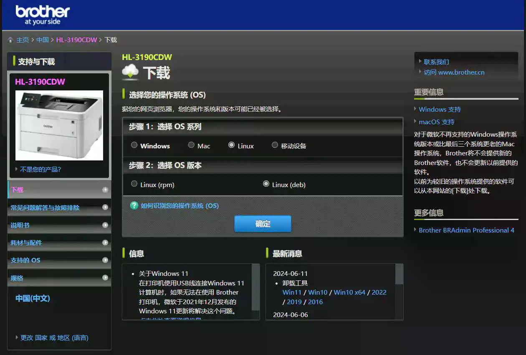Image resolution: width=526 pixels, height=355 pixels.
Task: Click the 中国 breadcrumb link
Action: point(43,40)
